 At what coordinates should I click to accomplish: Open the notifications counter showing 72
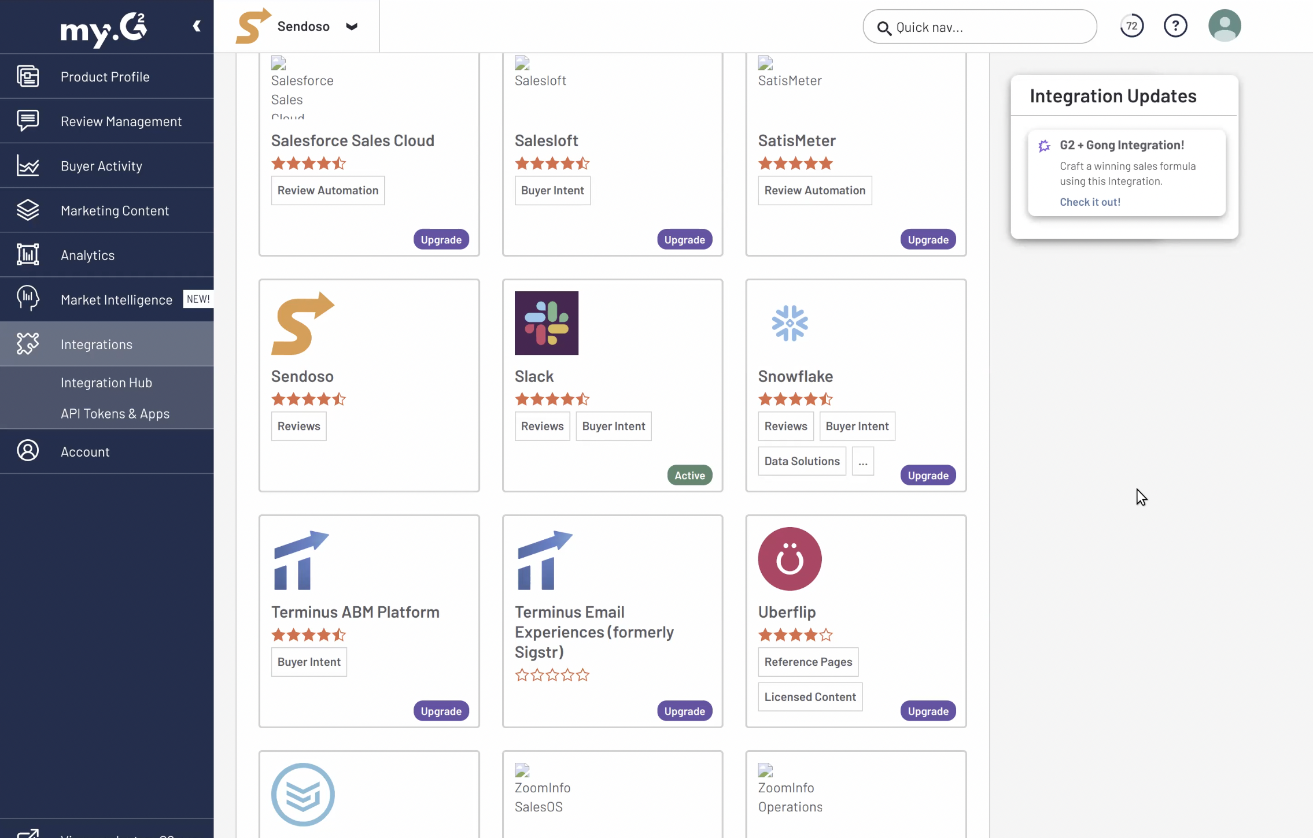coord(1131,26)
